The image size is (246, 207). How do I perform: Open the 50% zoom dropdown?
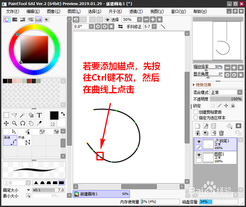139,20
